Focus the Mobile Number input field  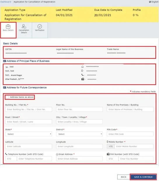point(134,146)
